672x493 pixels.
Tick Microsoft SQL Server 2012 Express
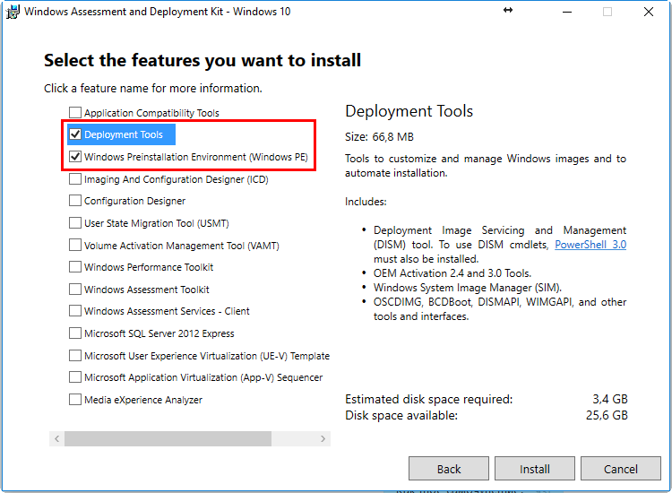click(x=75, y=333)
